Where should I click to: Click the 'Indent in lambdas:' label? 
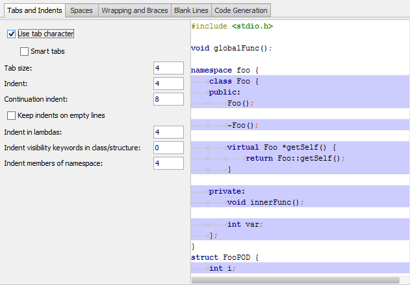click(33, 133)
